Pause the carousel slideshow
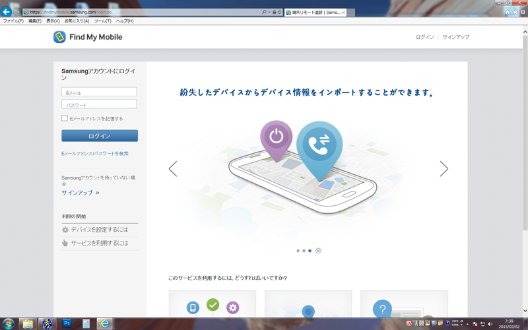 point(318,251)
